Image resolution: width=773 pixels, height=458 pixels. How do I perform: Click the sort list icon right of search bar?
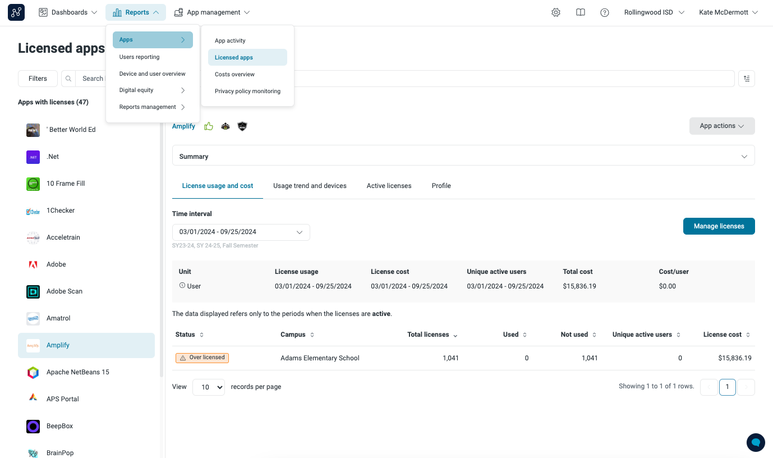tap(747, 79)
